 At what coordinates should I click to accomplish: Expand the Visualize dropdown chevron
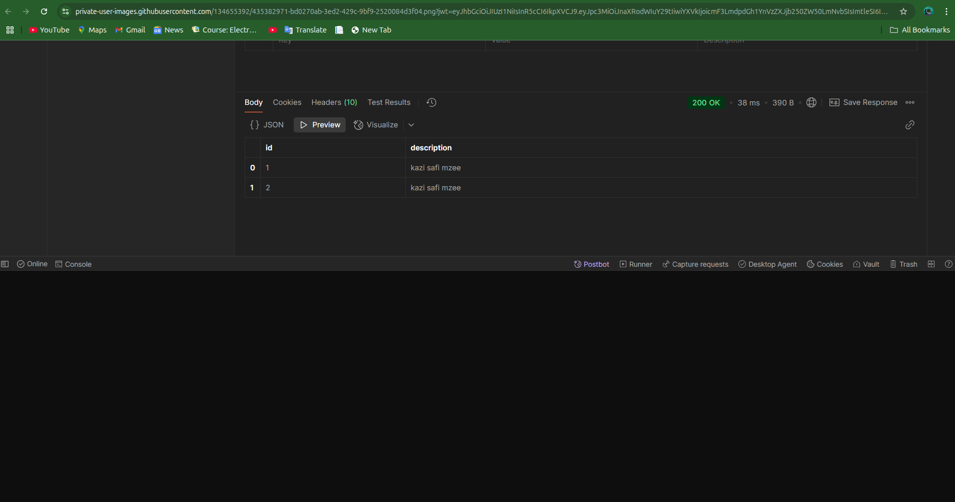pyautogui.click(x=411, y=125)
